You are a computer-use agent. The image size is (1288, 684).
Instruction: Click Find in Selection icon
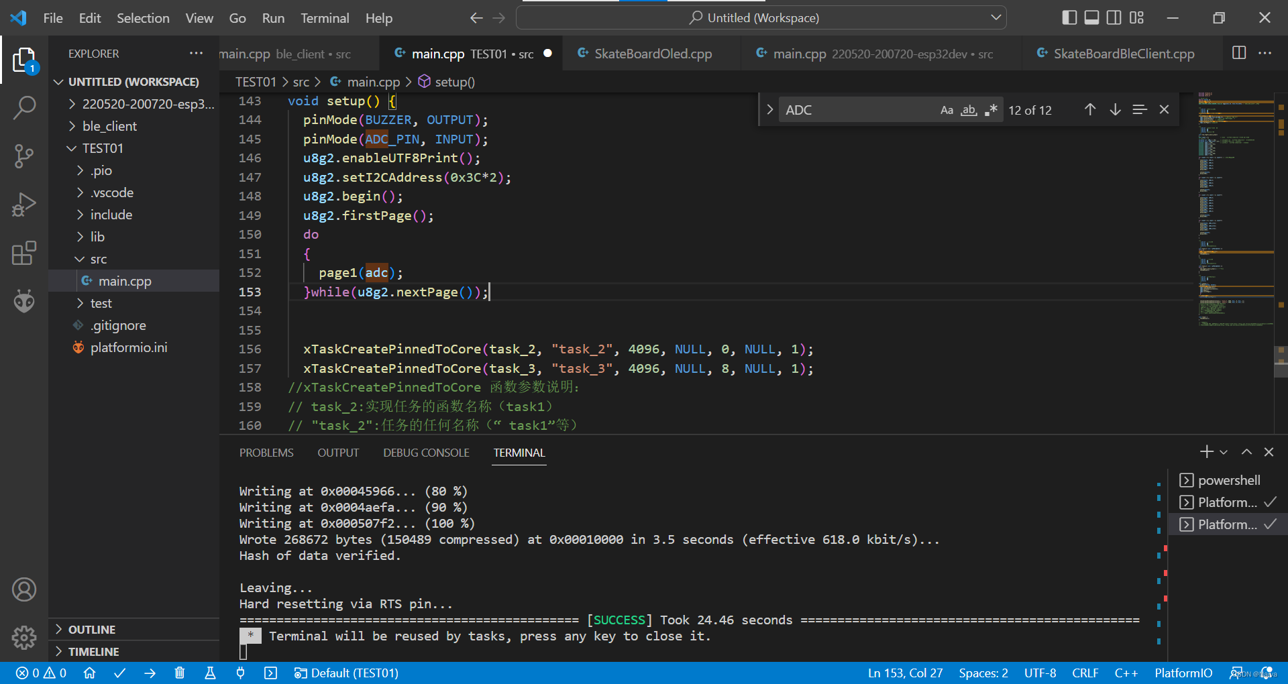pyautogui.click(x=1139, y=109)
